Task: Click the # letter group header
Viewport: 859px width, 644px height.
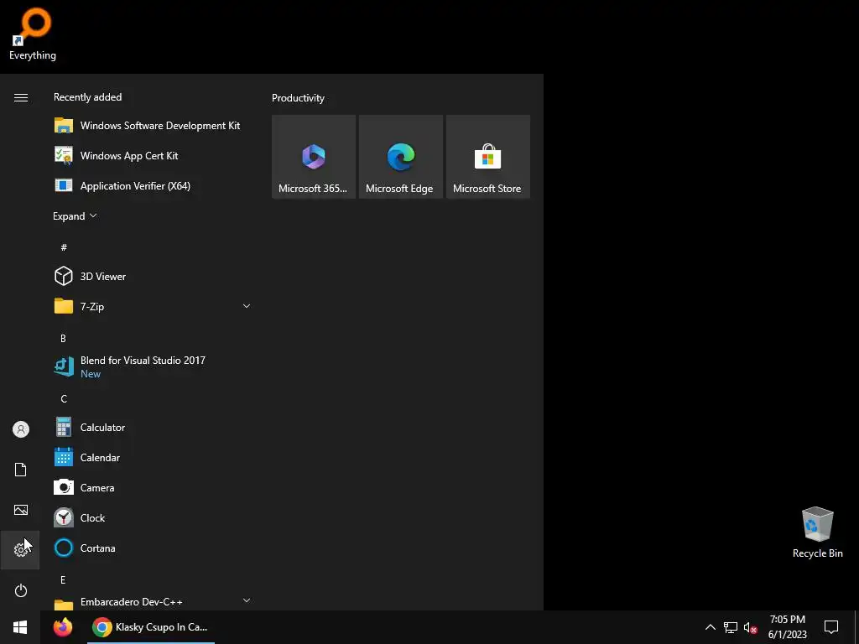Action: (64, 247)
